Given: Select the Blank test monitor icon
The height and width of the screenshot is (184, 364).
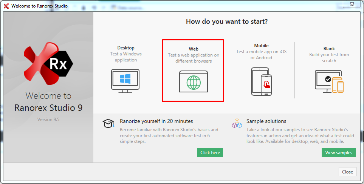Looking at the screenshot, I should click(329, 81).
